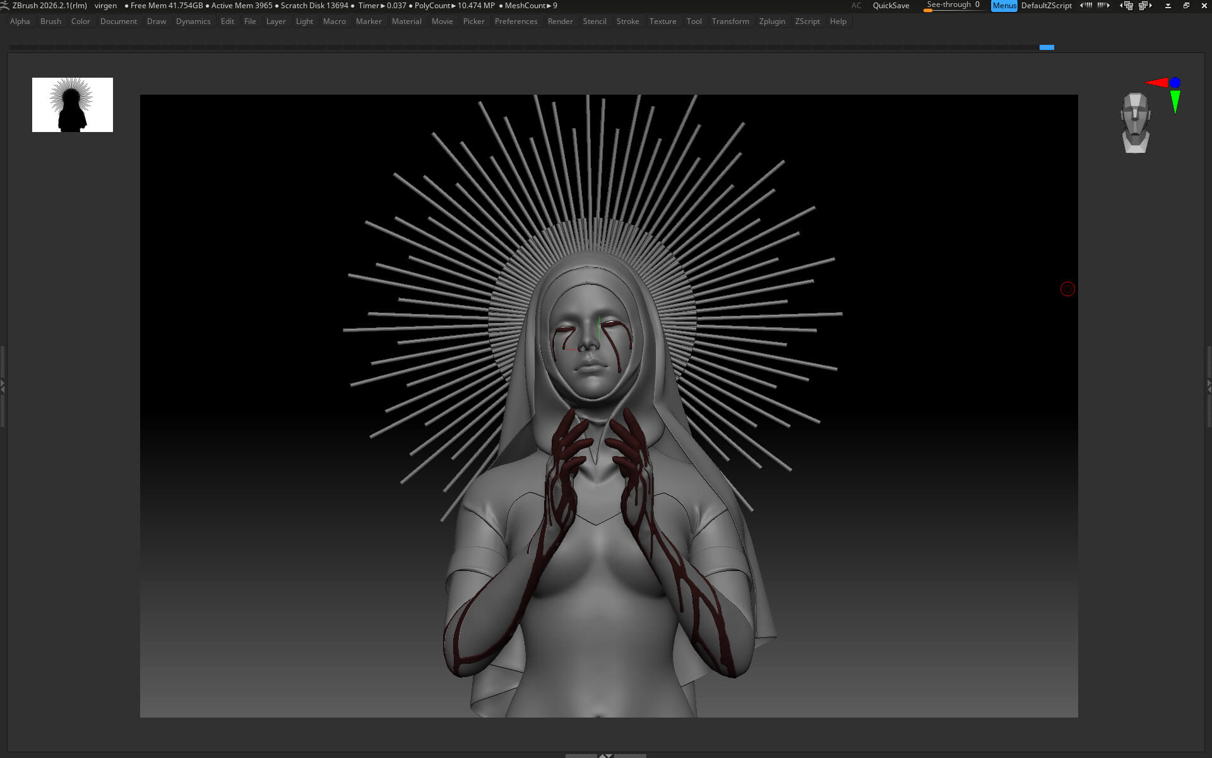Open the ZScript menu

click(x=807, y=21)
